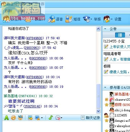Open the message blocking dropdown arrow

[x=62, y=118]
